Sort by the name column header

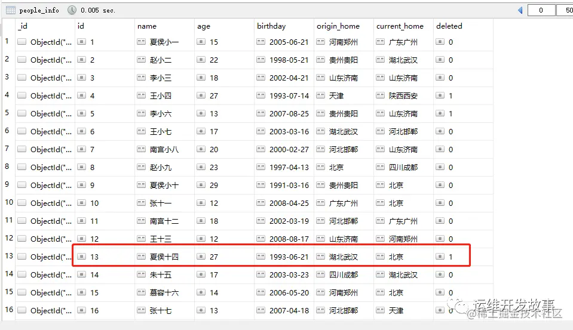pyautogui.click(x=147, y=26)
